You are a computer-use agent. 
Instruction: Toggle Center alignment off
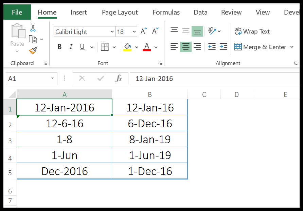[x=185, y=47]
